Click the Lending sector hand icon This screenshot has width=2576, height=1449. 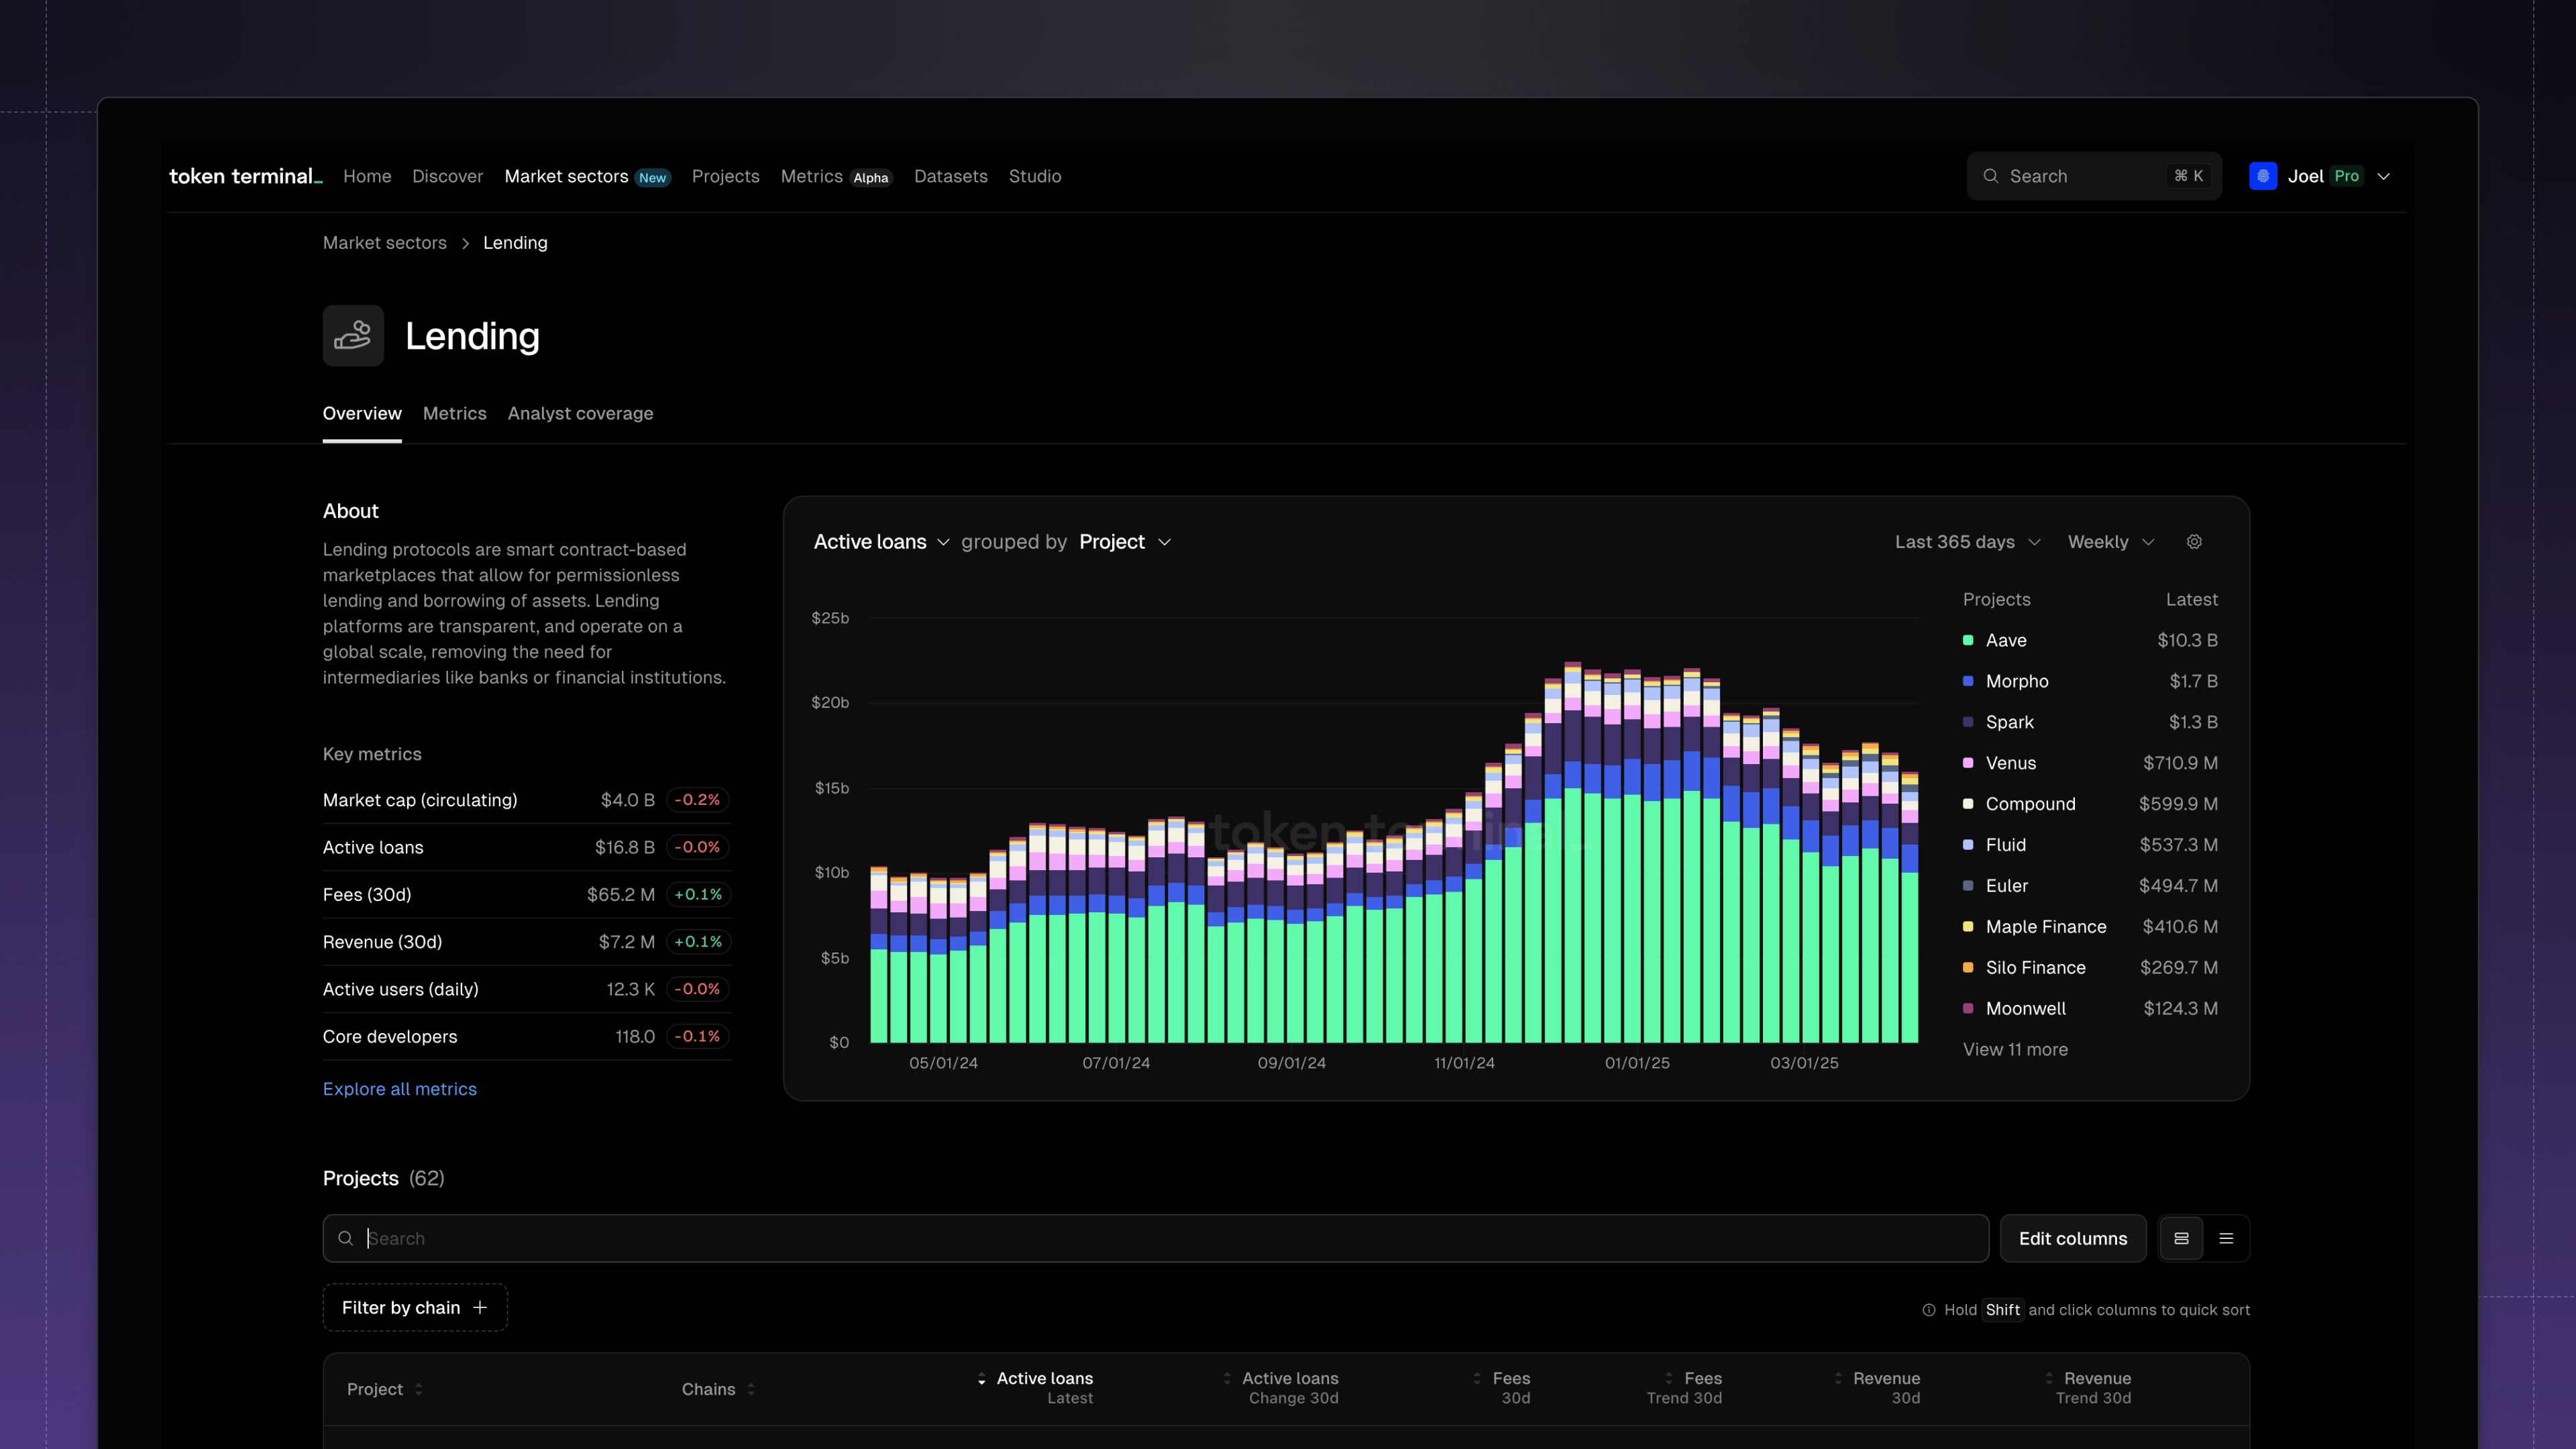click(353, 335)
